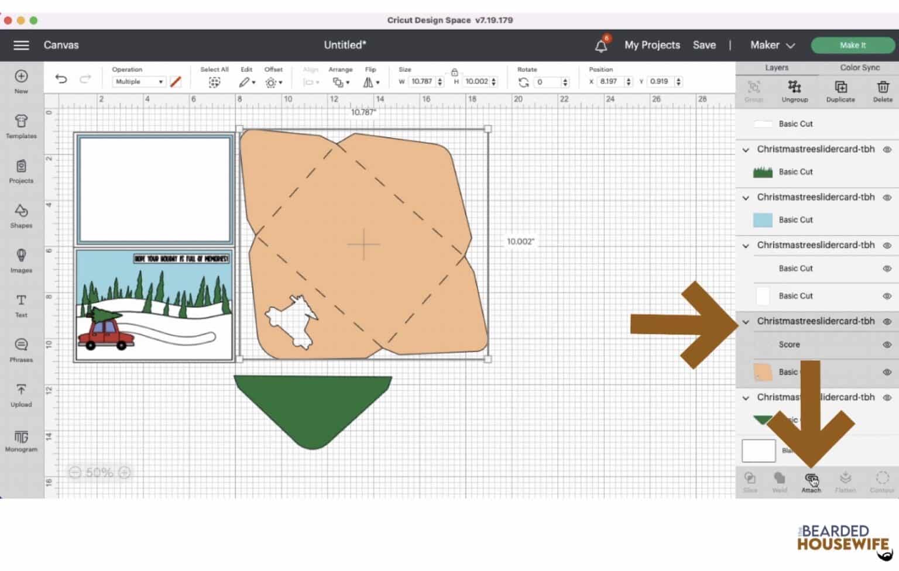Switch to the Color Sync tab
This screenshot has width=899, height=571.
click(x=859, y=68)
